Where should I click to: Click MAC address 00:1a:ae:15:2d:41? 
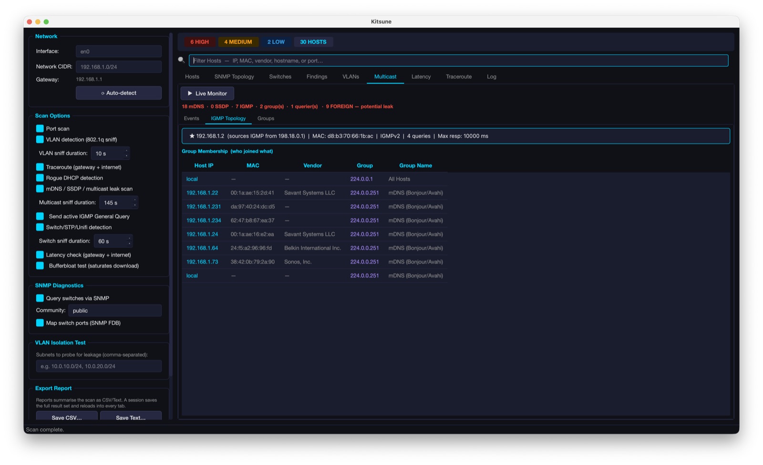[252, 193]
